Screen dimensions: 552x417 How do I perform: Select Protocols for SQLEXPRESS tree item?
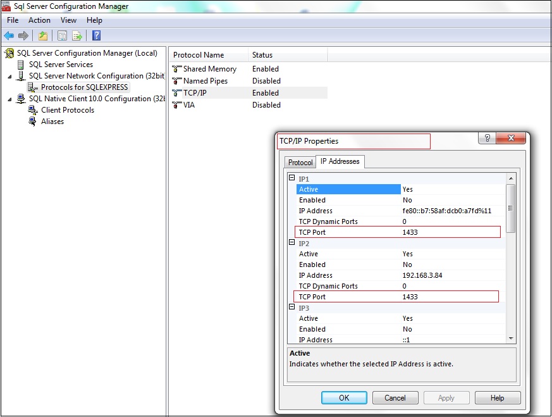85,87
